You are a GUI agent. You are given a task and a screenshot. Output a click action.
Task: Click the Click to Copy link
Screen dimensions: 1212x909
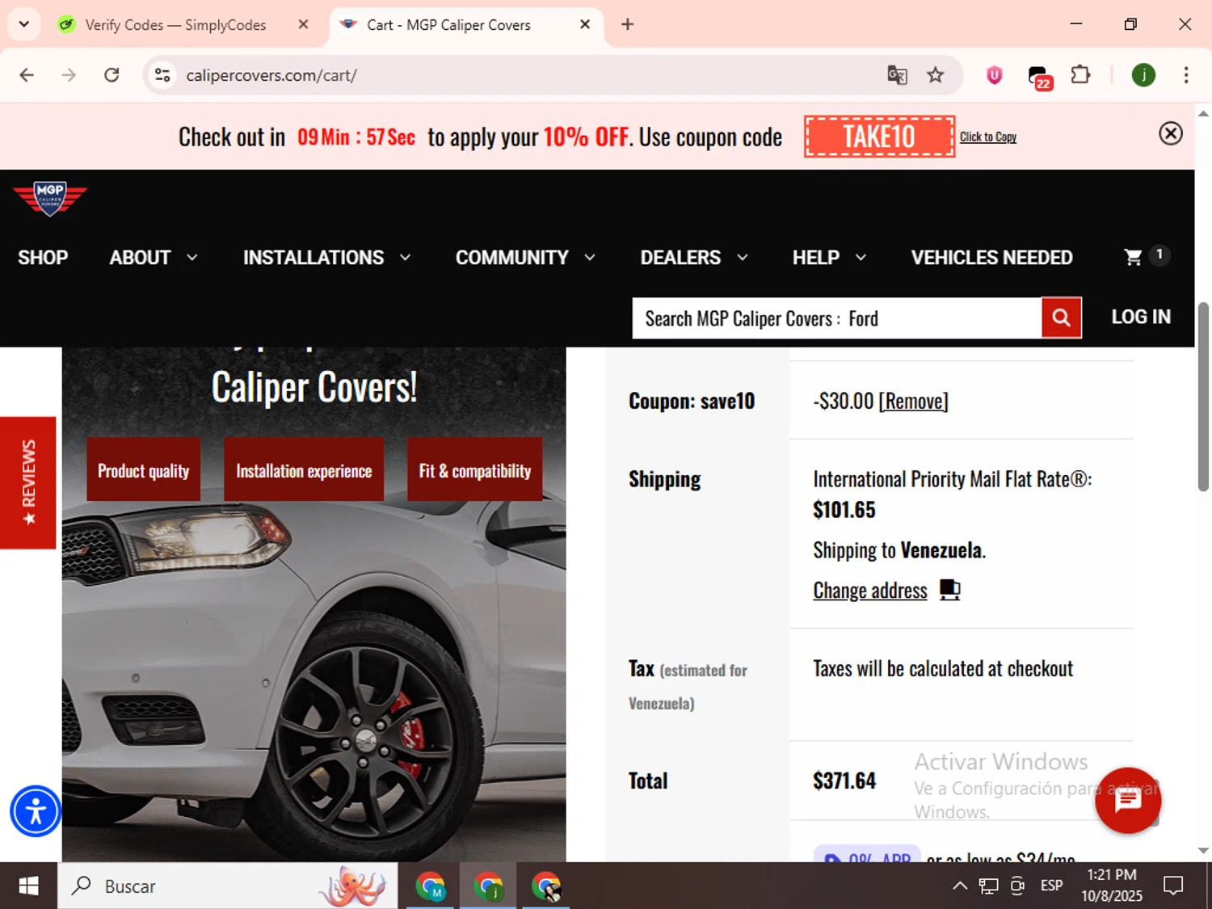pos(987,137)
